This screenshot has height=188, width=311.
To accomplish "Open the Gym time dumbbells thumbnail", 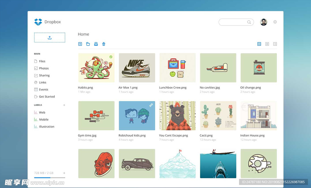I will (96, 116).
